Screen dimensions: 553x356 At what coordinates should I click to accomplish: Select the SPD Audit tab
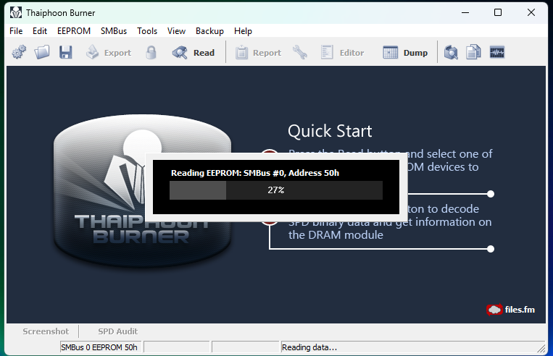pyautogui.click(x=118, y=331)
